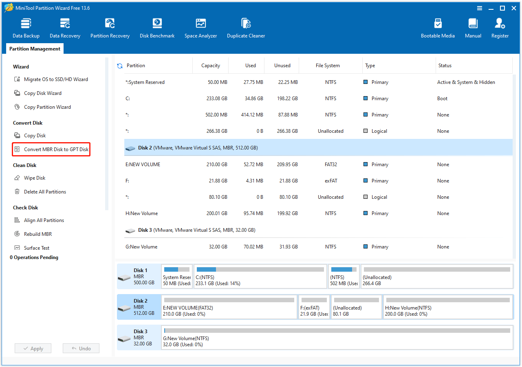Select the Disk 1 icon in disk map

click(x=124, y=278)
